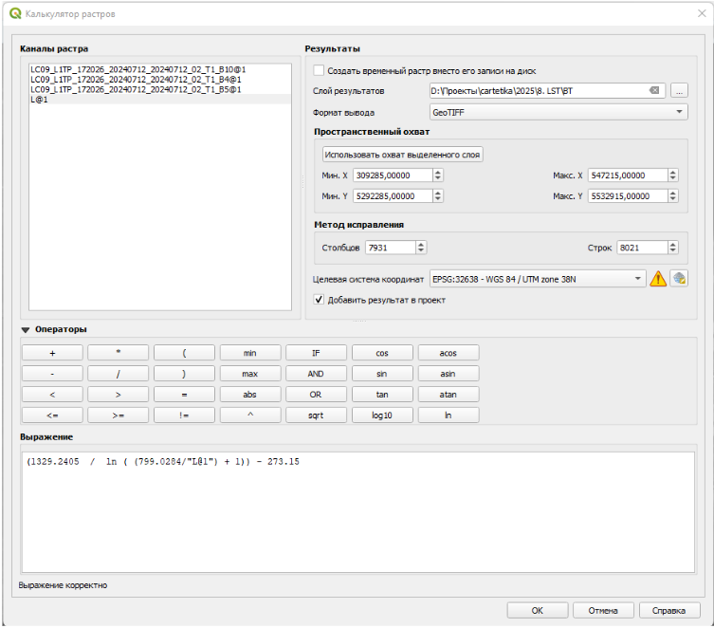Insert the AND operator
This screenshot has height=628, width=714.
316,374
